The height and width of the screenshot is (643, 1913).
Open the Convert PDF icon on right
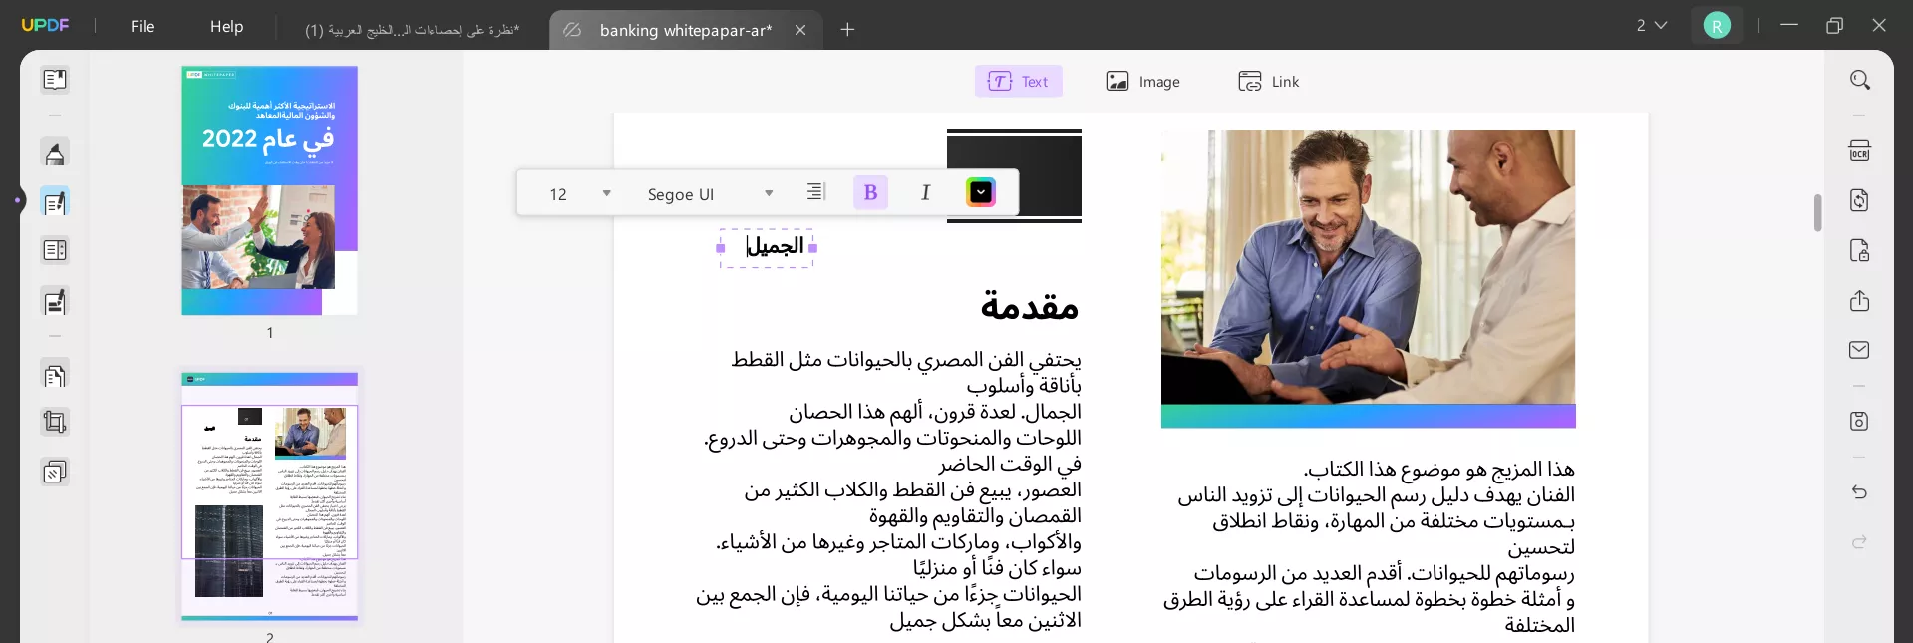click(1859, 200)
